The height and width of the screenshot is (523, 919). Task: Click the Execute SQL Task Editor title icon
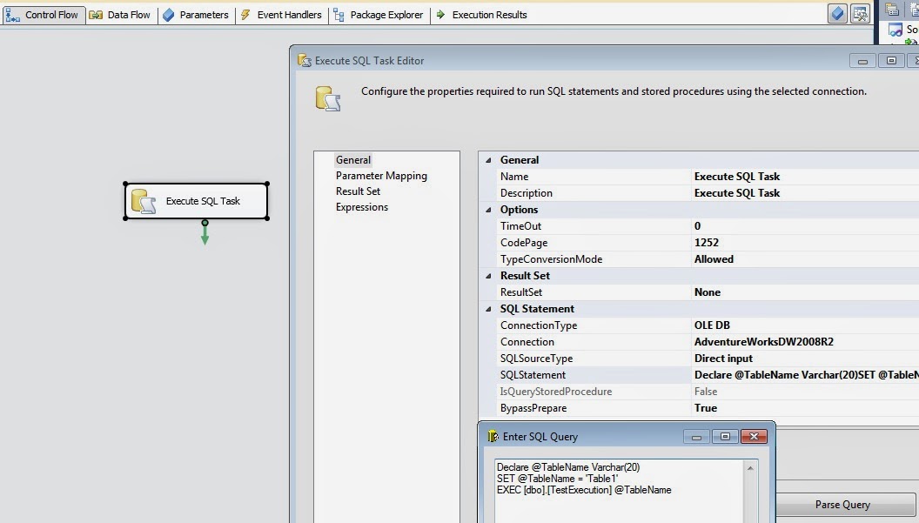(305, 60)
